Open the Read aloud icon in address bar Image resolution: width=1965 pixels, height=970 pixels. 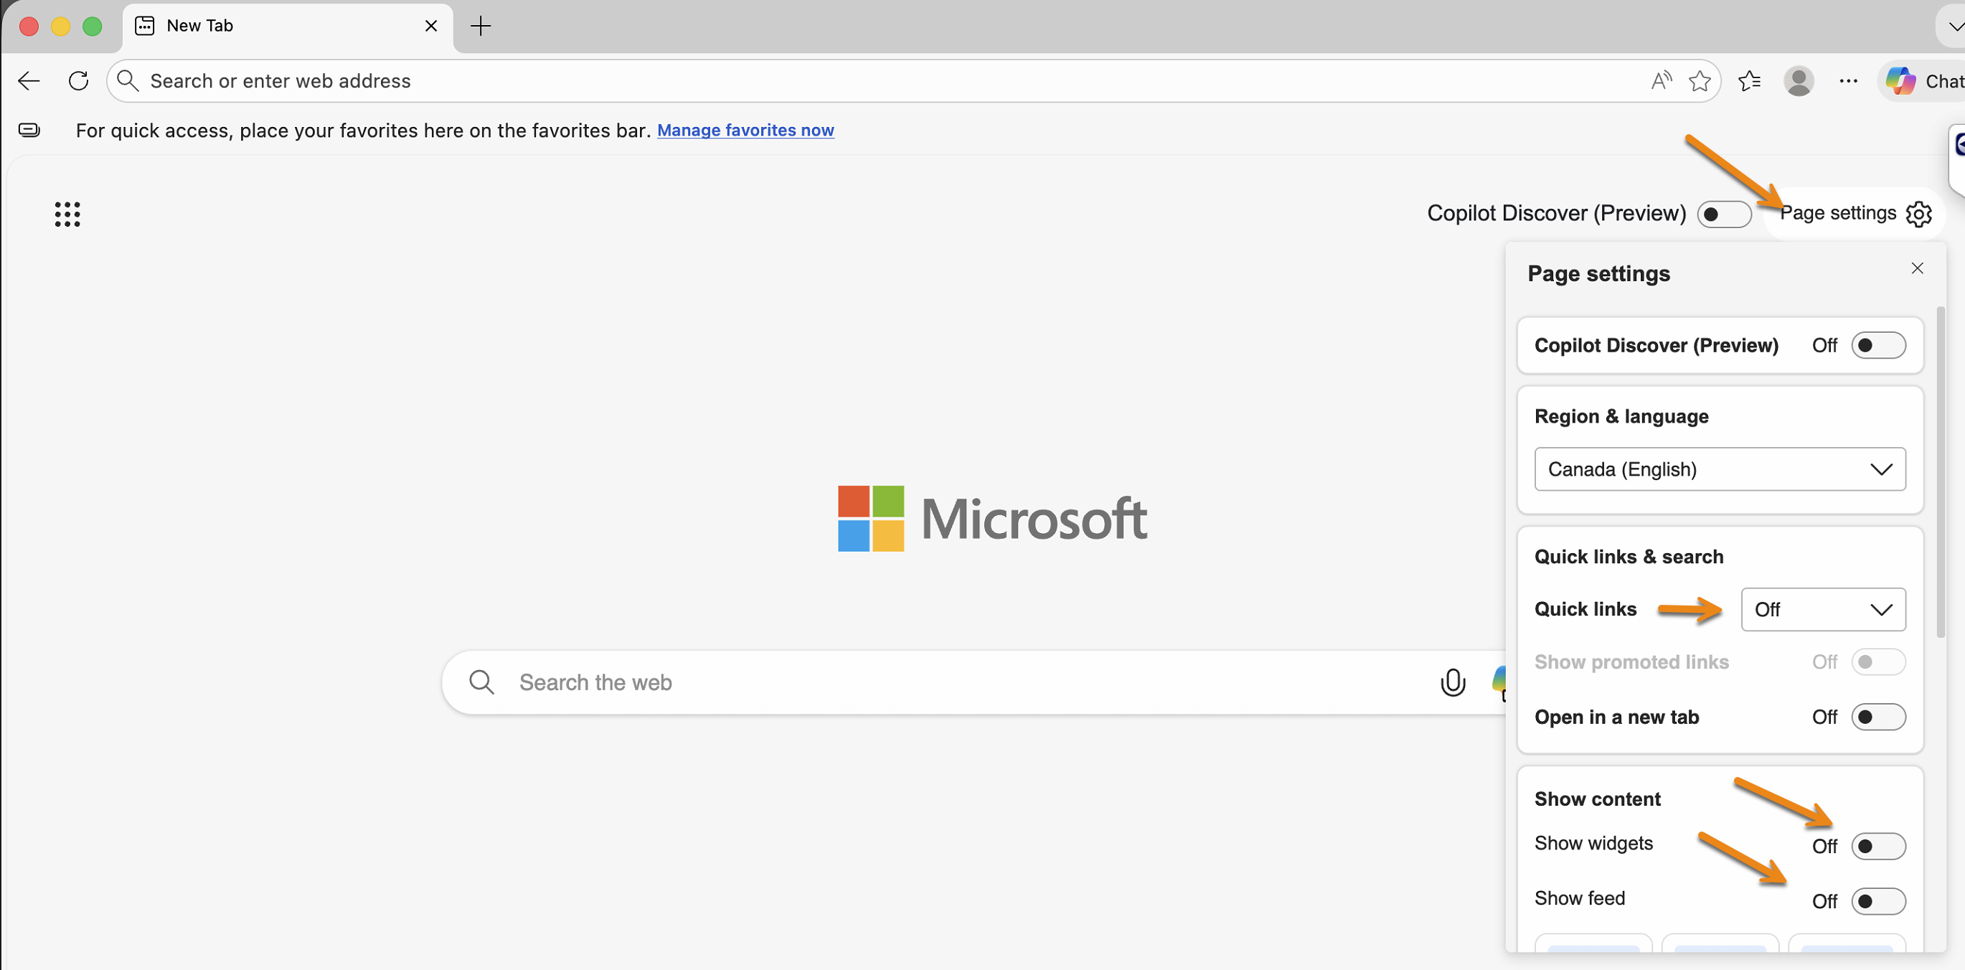pyautogui.click(x=1662, y=80)
